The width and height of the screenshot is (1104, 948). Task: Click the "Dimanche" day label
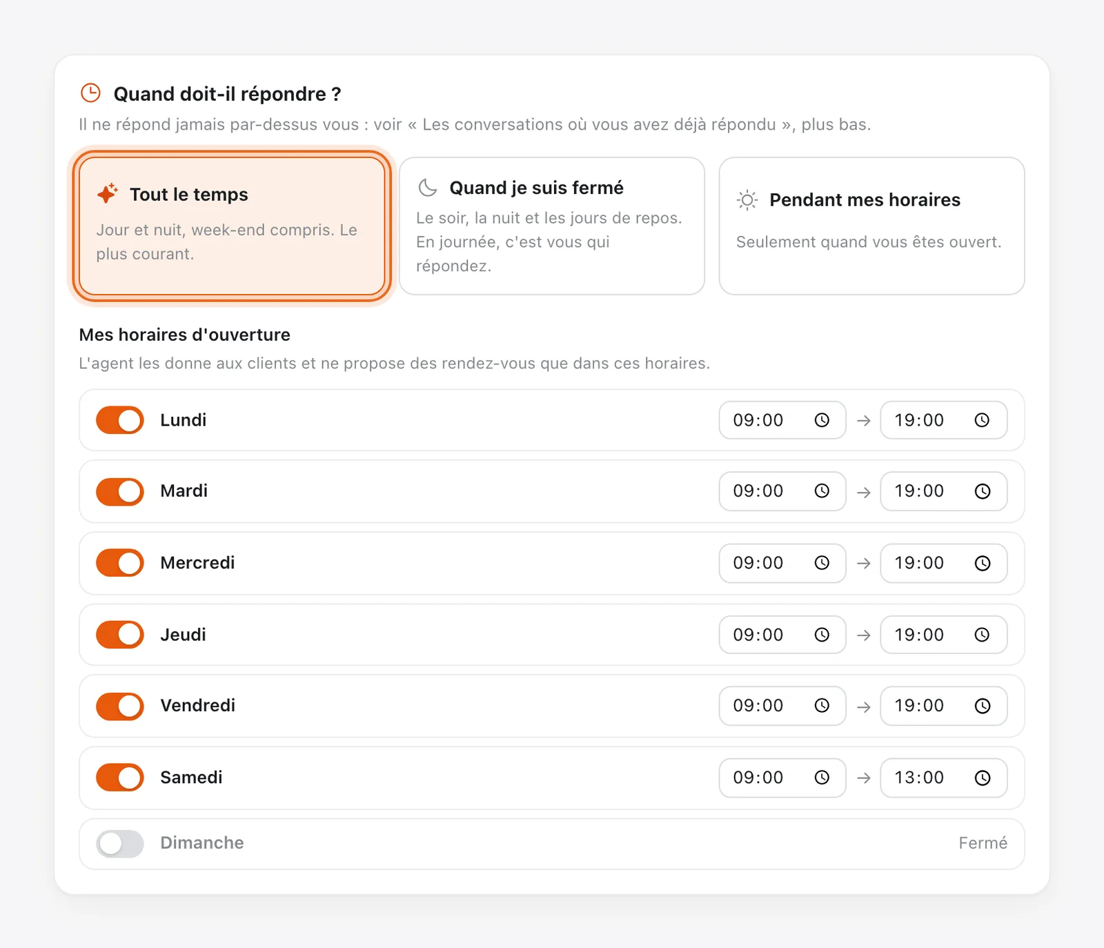(202, 843)
